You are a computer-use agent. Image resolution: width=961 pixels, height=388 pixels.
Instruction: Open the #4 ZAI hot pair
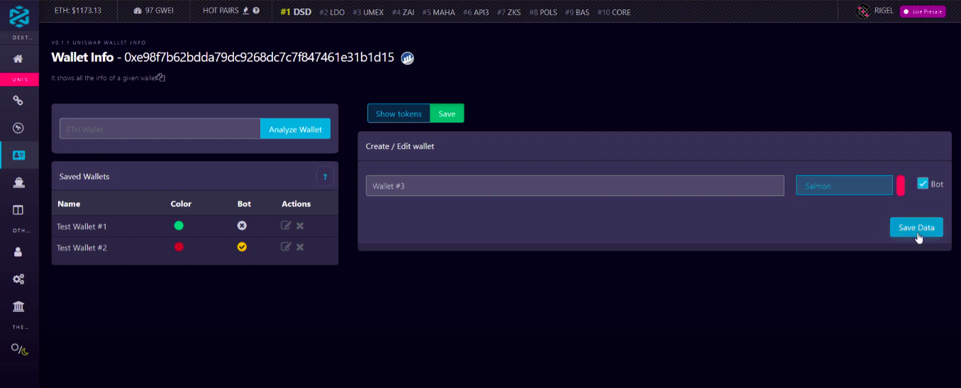[x=403, y=12]
